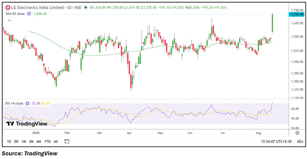This screenshot has width=307, height=159.
Task: Click the 1,350.00 price axis label
Action: pos(297,81)
